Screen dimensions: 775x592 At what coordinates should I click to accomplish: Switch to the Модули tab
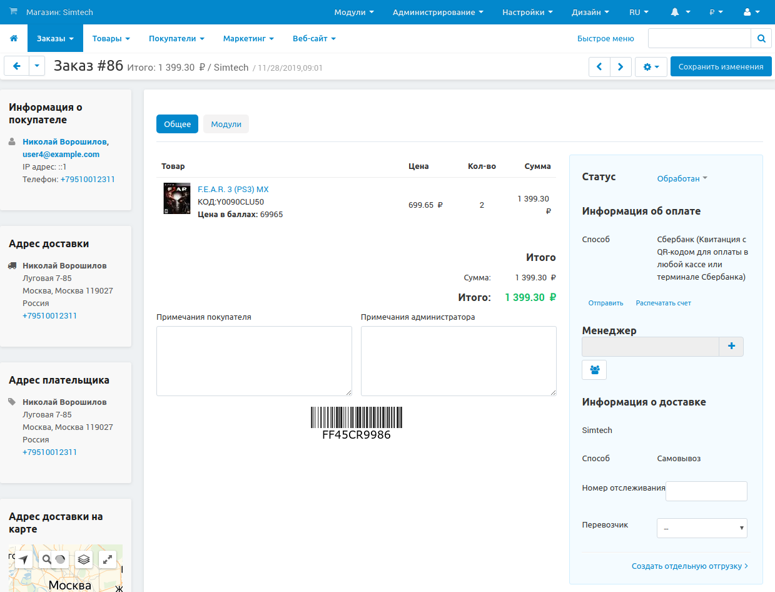tap(226, 125)
